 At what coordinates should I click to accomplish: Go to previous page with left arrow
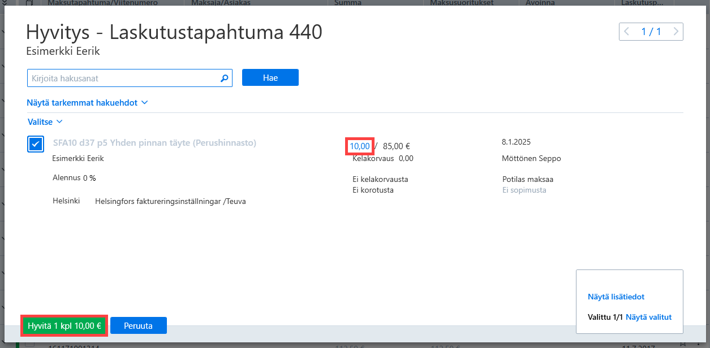coord(626,32)
